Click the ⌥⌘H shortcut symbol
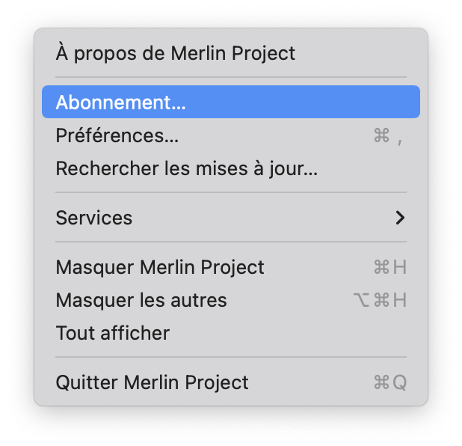The image size is (462, 446). pyautogui.click(x=380, y=300)
